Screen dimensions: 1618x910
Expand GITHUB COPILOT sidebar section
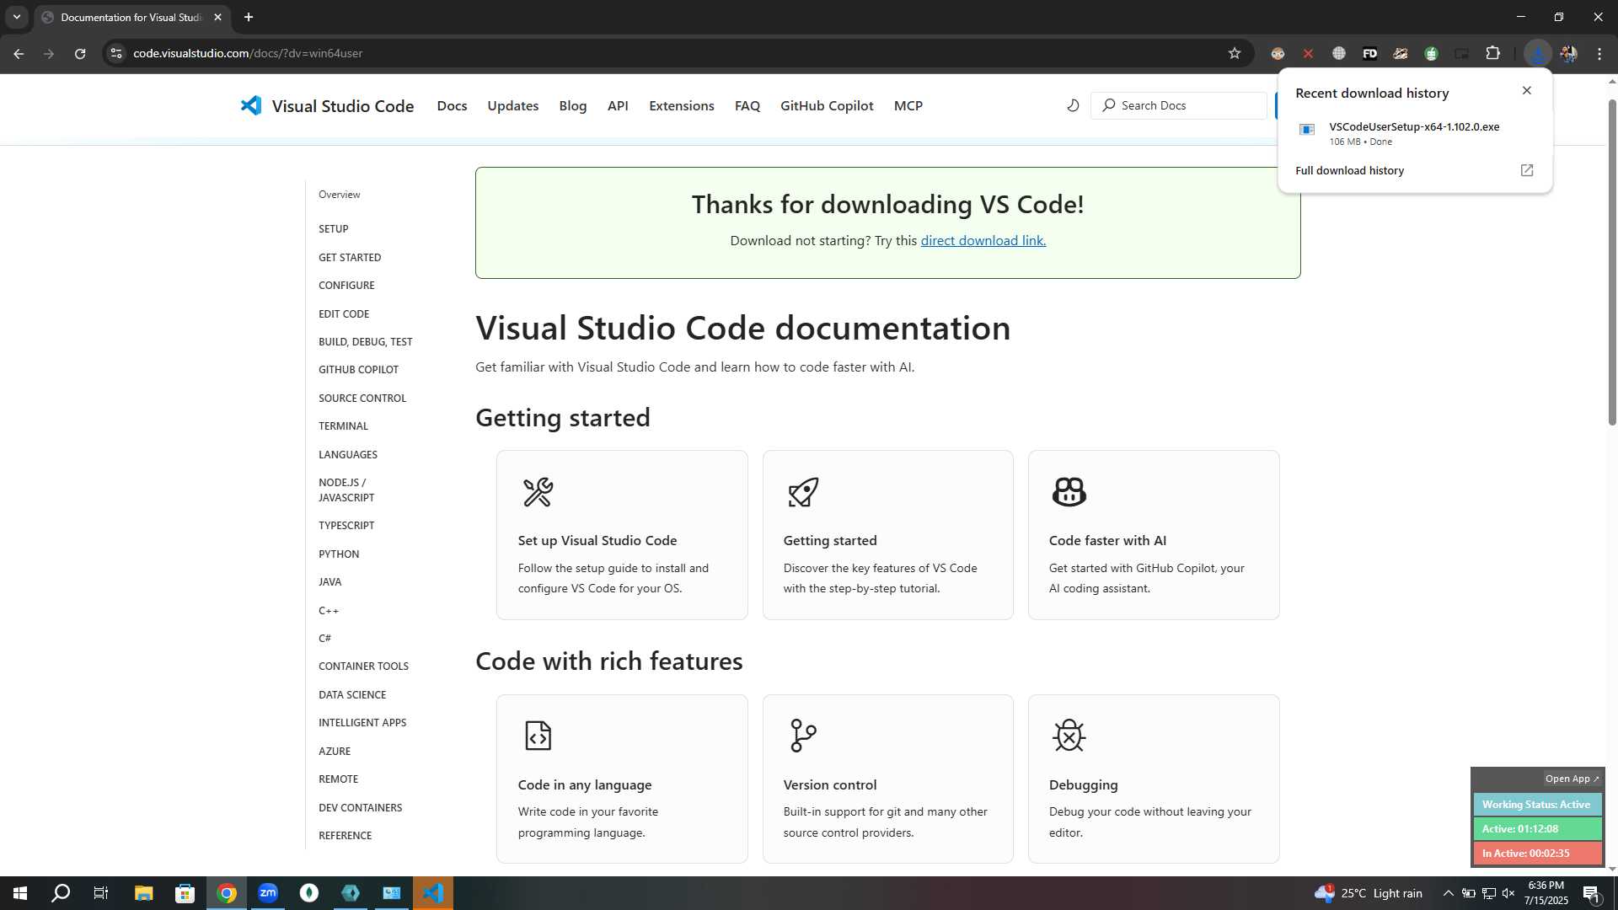click(358, 370)
